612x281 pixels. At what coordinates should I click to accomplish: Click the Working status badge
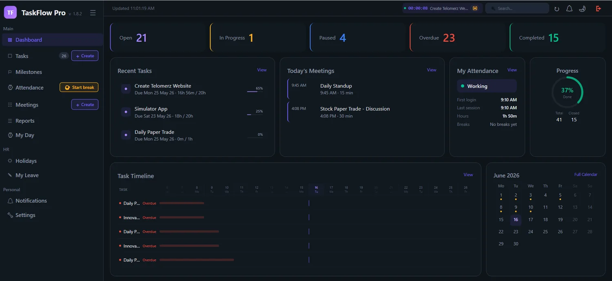pos(487,86)
